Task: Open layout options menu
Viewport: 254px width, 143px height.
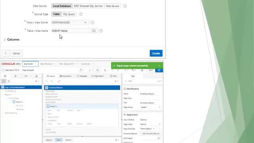Action: pos(117,81)
